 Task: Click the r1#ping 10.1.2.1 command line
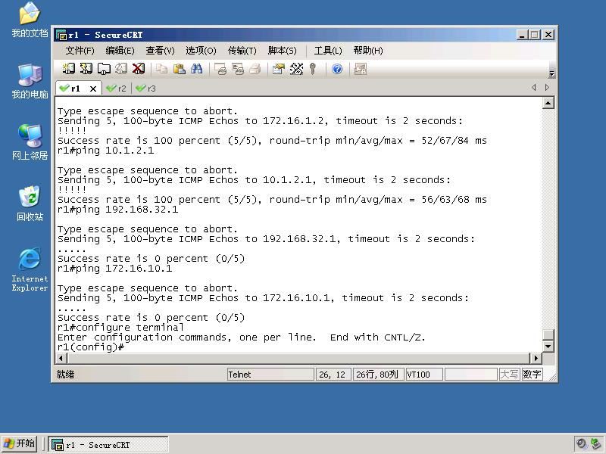pos(105,150)
